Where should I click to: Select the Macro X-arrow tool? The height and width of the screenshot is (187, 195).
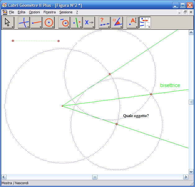coord(89,23)
